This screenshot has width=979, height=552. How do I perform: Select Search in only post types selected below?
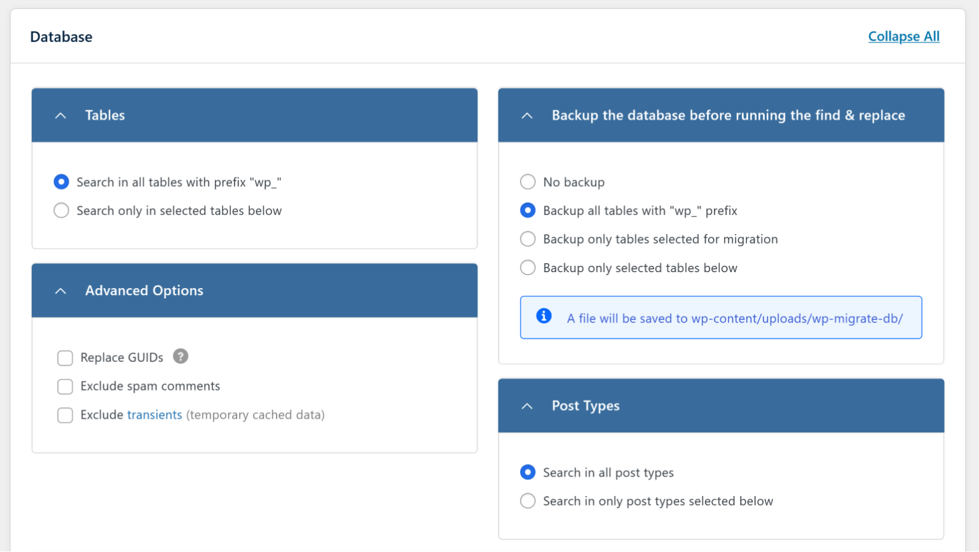click(x=528, y=501)
